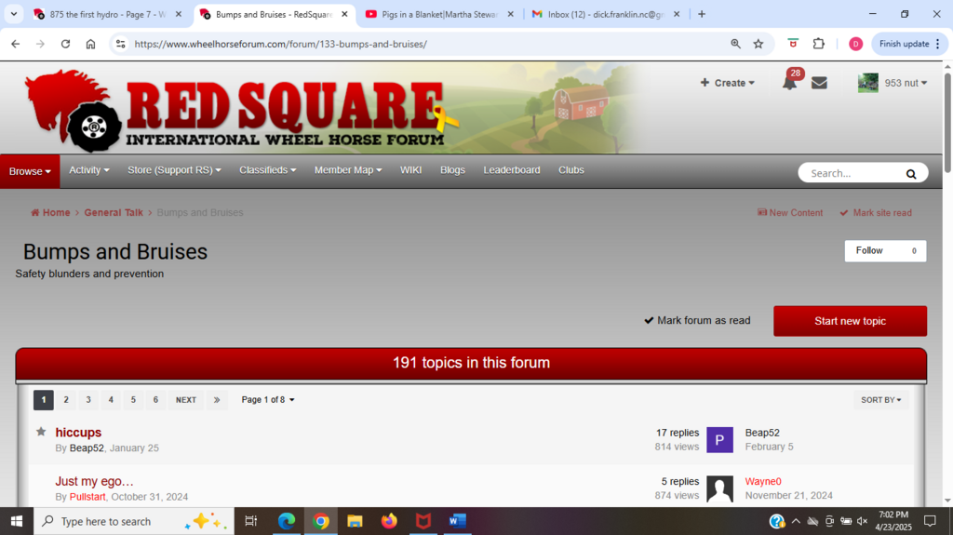953x535 pixels.
Task: Open the Chrome extensions puzzle icon
Action: [819, 44]
